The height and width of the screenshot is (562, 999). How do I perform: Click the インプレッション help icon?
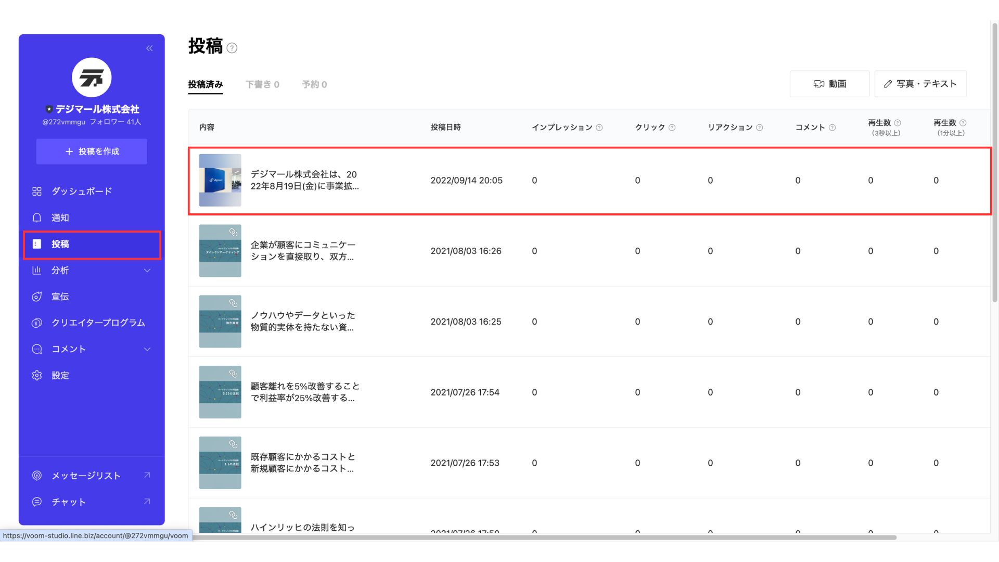pyautogui.click(x=599, y=127)
